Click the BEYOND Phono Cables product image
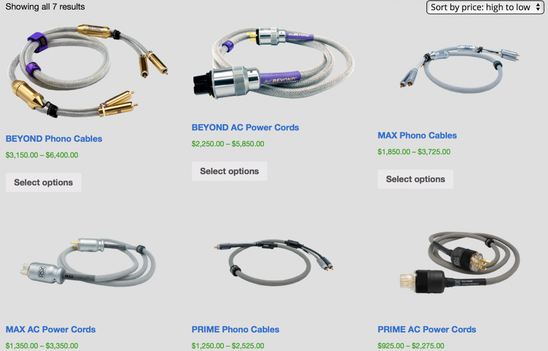Image resolution: width=548 pixels, height=351 pixels. click(x=88, y=71)
